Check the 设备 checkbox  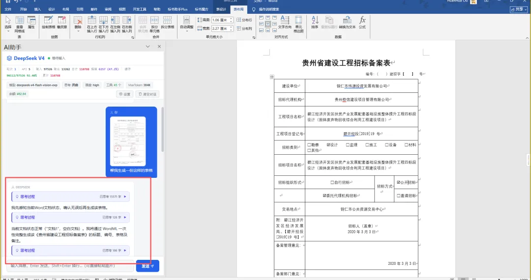point(387,145)
